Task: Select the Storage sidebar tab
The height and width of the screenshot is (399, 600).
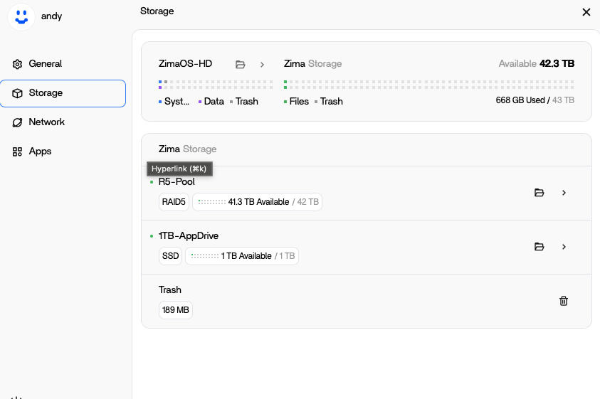Action: click(x=63, y=93)
